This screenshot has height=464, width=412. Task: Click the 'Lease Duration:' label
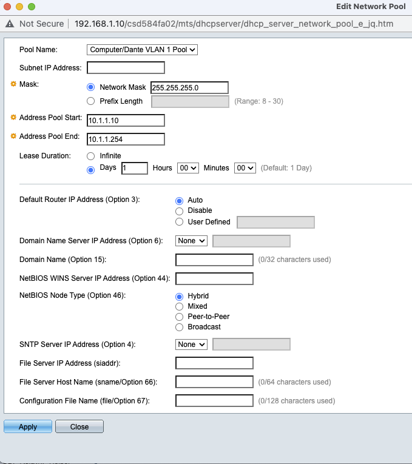(45, 156)
